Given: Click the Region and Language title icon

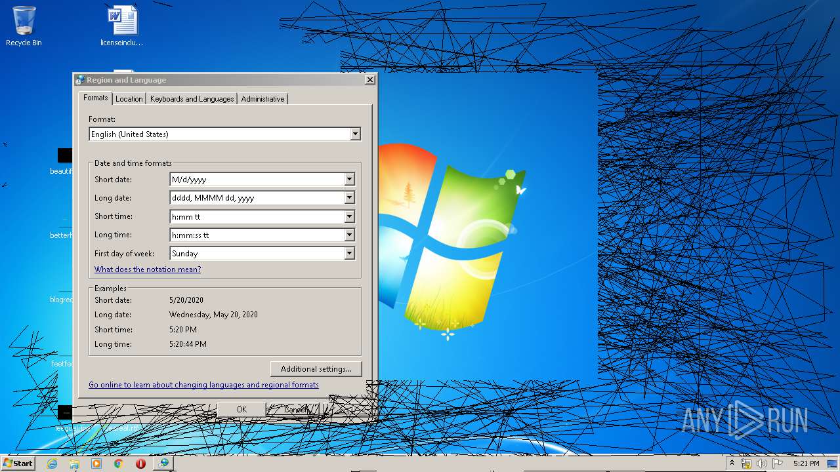Looking at the screenshot, I should 80,80.
